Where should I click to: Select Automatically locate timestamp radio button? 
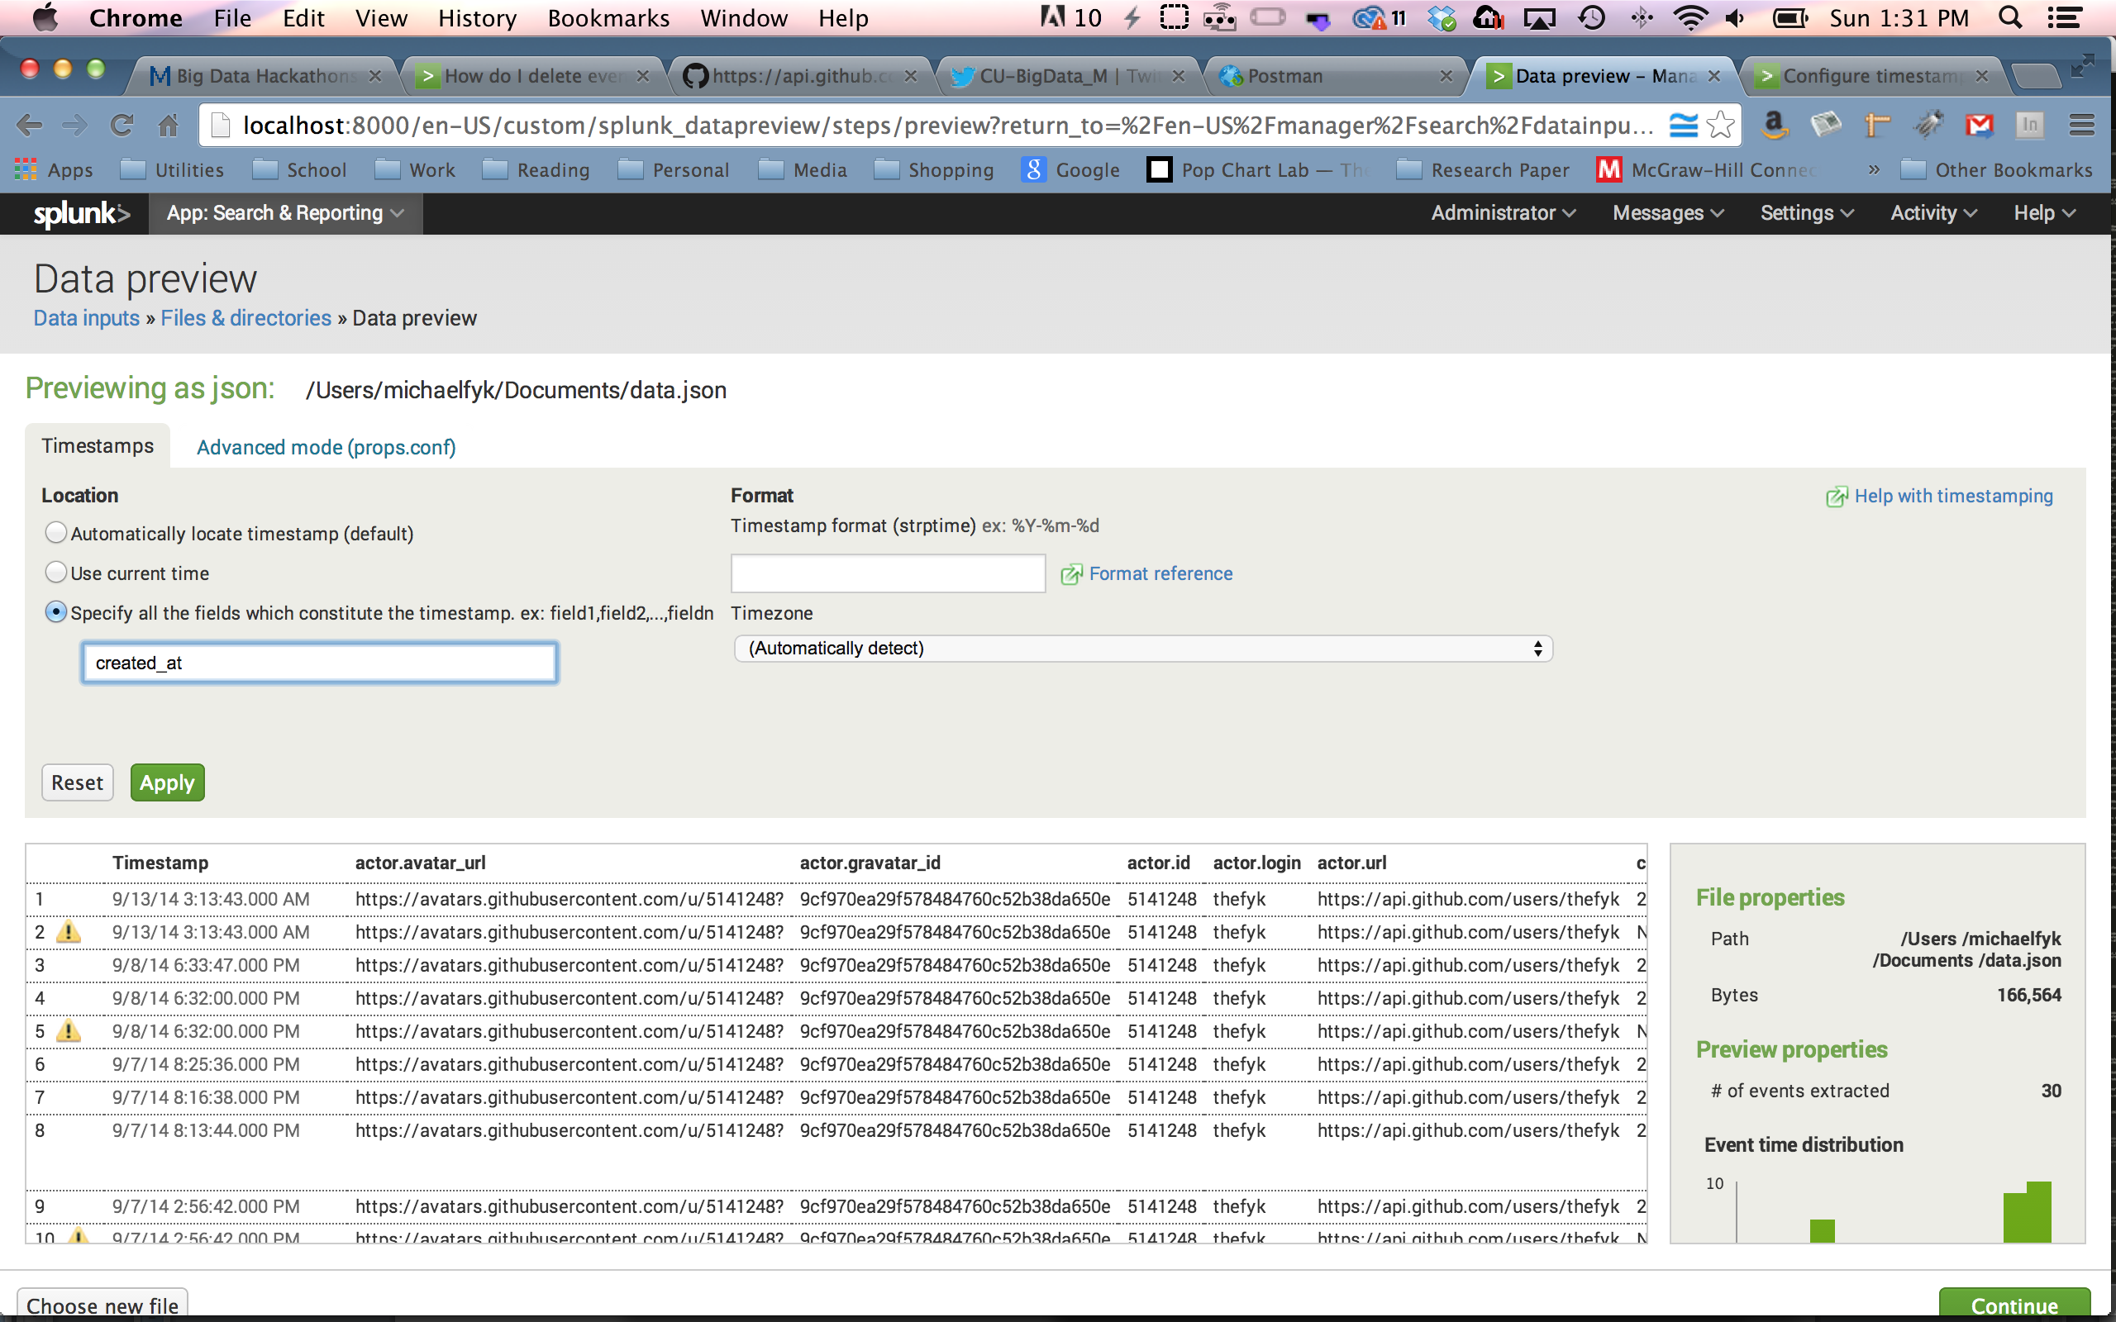click(56, 532)
